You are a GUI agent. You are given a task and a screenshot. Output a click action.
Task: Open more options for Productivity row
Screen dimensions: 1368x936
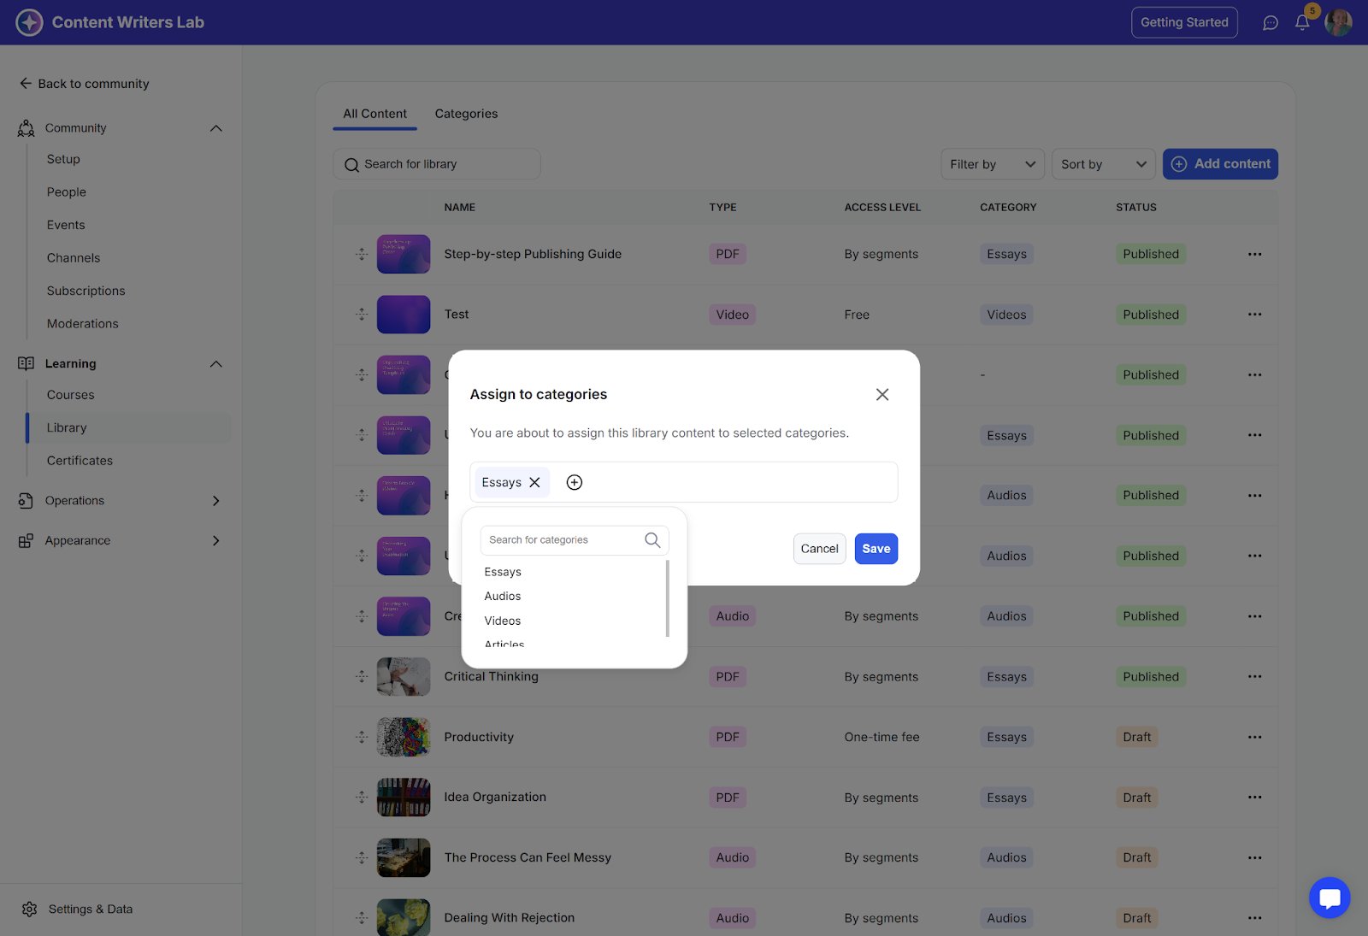pyautogui.click(x=1254, y=737)
